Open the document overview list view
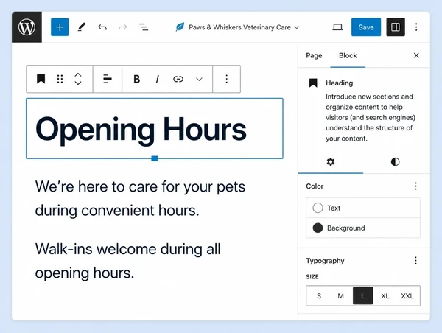 tap(144, 27)
